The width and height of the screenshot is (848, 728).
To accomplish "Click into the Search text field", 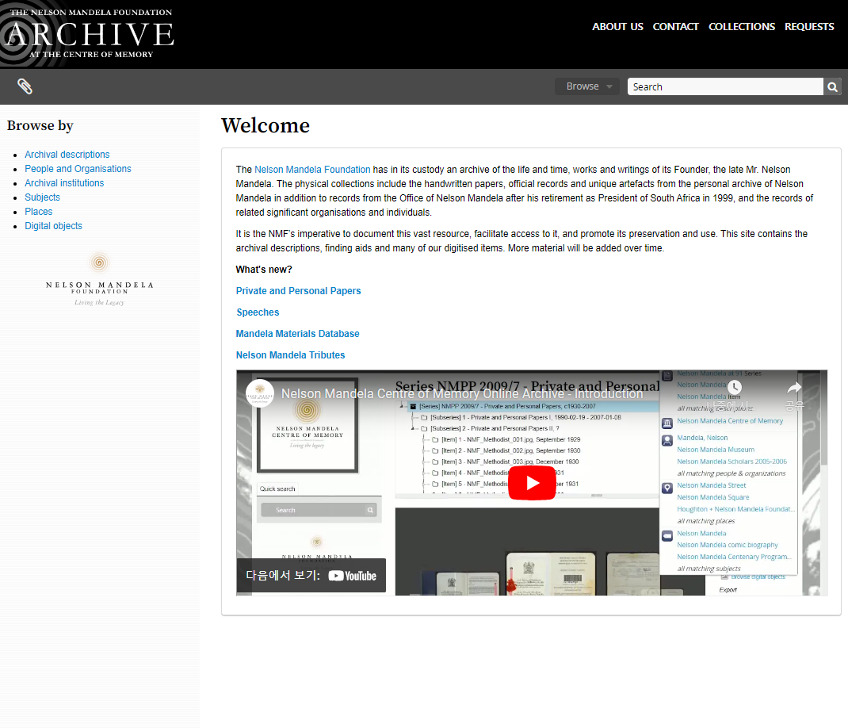I will 724,86.
